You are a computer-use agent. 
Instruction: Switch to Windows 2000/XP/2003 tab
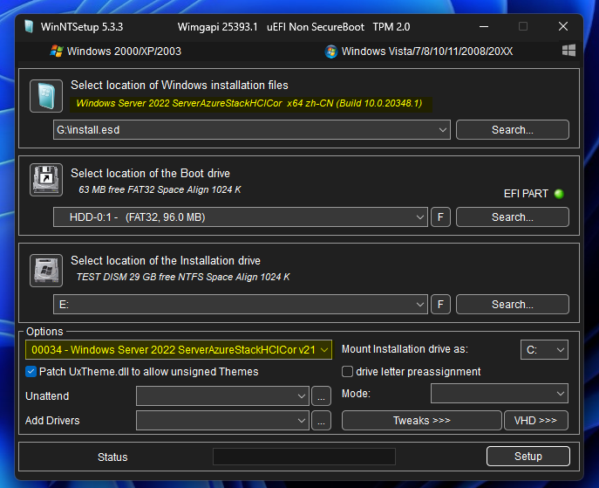tap(116, 52)
